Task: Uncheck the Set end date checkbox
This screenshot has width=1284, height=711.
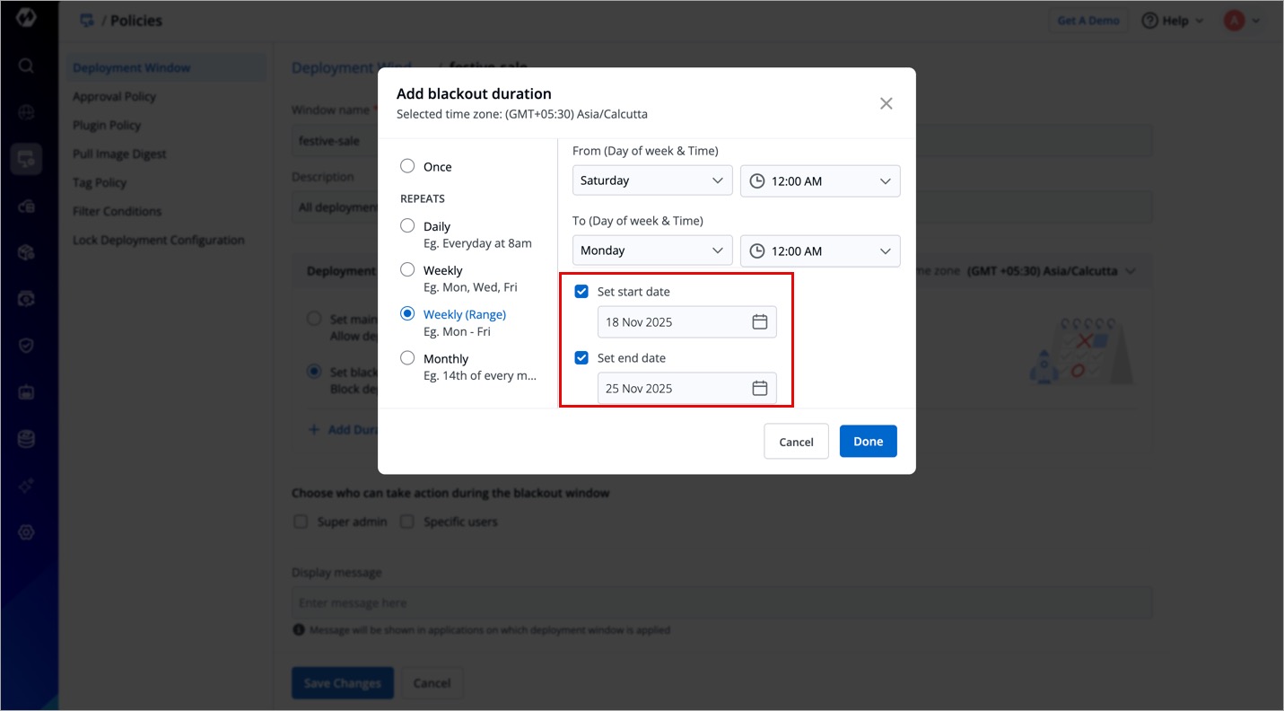Action: coord(581,358)
